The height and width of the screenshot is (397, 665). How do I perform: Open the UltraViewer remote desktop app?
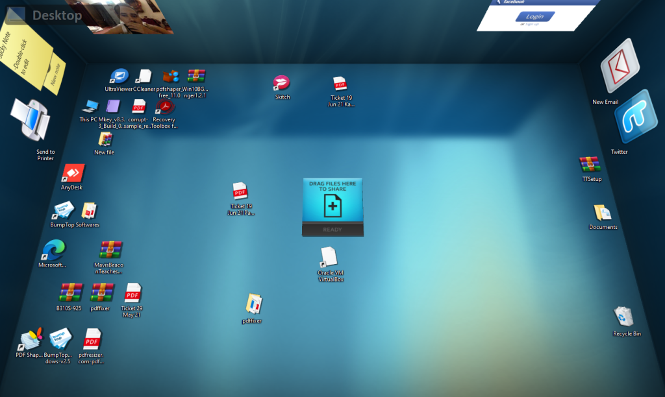click(118, 77)
